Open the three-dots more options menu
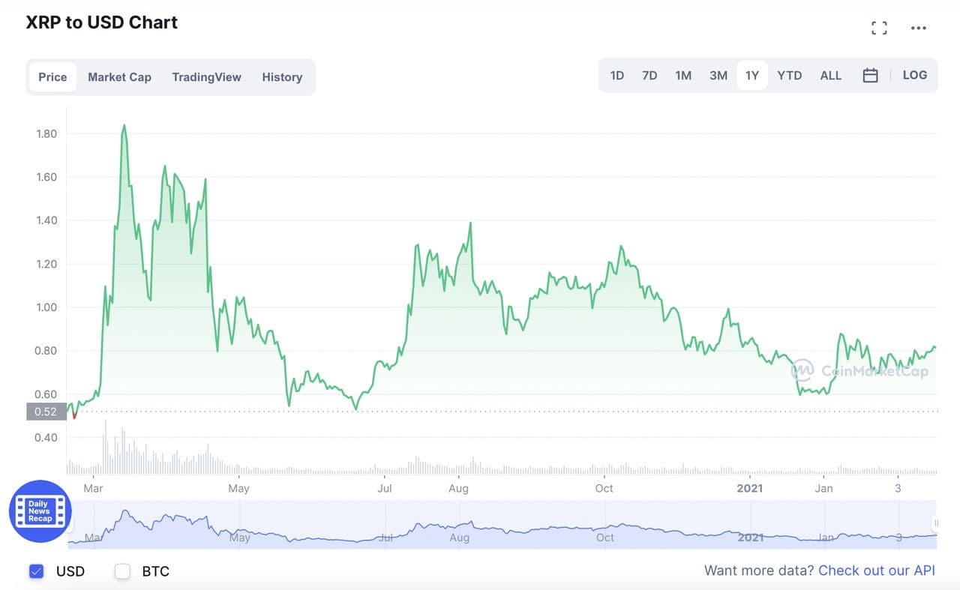Screen dimensions: 960x590 tap(918, 28)
